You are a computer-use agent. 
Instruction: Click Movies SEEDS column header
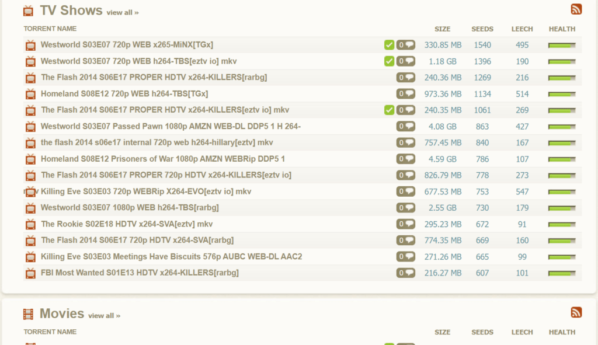[482, 332]
